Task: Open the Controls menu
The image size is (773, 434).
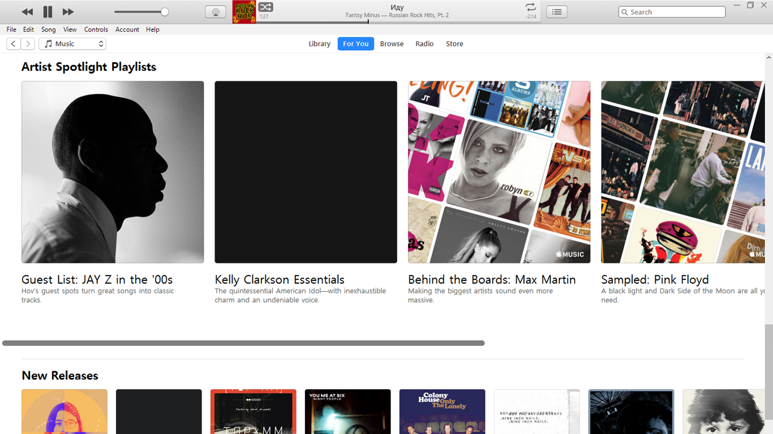Action: tap(96, 29)
